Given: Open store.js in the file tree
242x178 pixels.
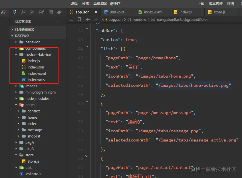Looking at the screenshot, I should [38, 161].
